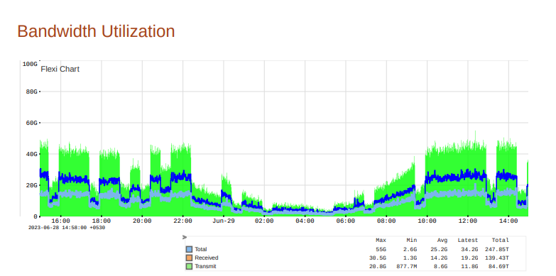Click the 100G y-axis label
Screen dimensions: 556x276
pyautogui.click(x=30, y=64)
